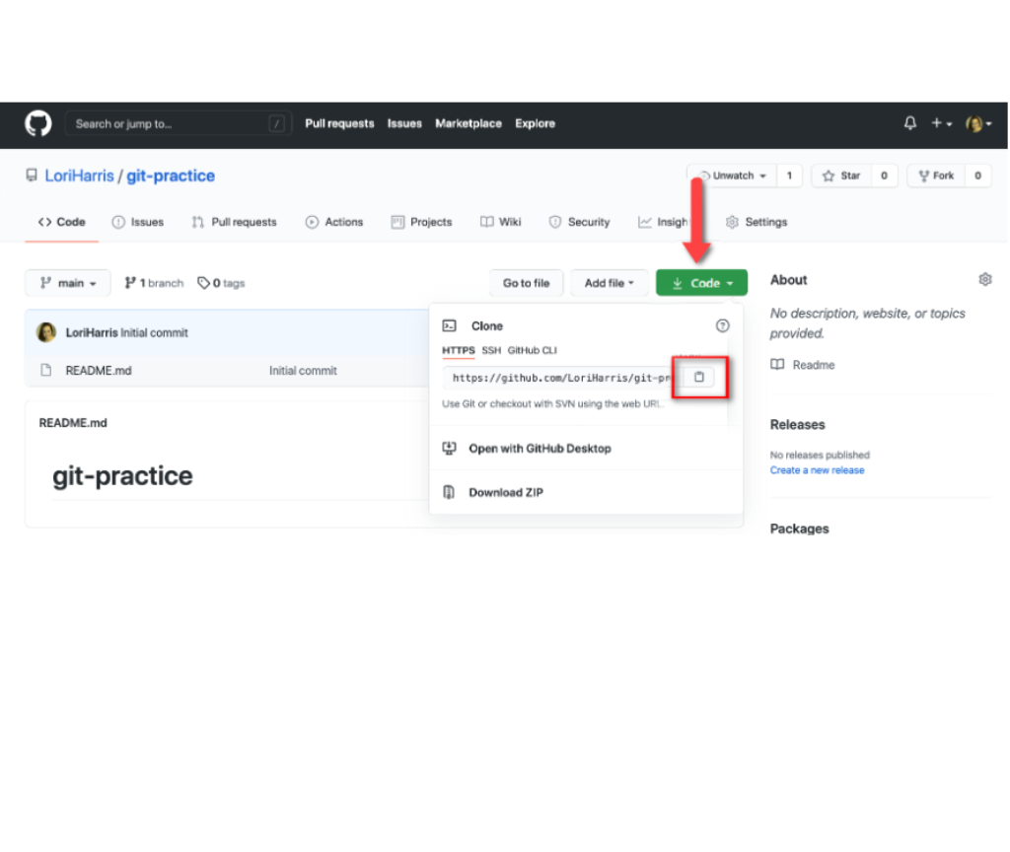The image size is (1010, 852).
Task: Click the GitHub Octocat logo
Action: tap(37, 124)
